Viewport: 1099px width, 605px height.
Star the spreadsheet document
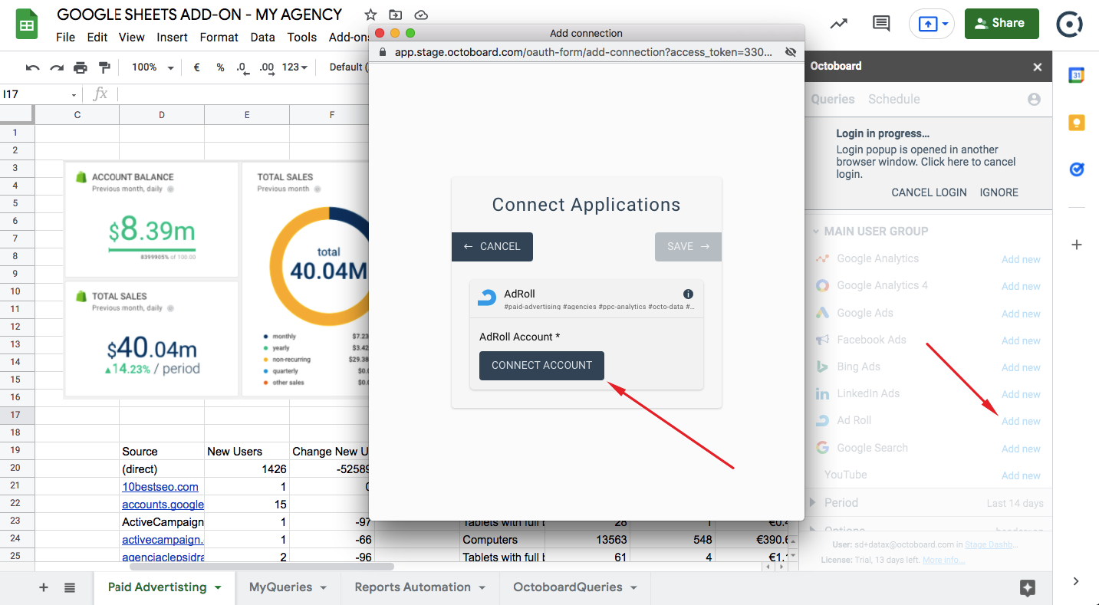click(x=371, y=15)
